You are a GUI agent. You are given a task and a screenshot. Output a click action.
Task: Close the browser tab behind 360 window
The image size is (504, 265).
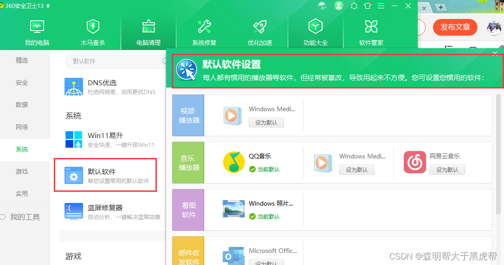point(424,8)
